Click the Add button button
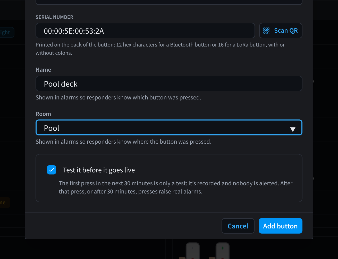This screenshot has width=338, height=259. pyautogui.click(x=280, y=226)
